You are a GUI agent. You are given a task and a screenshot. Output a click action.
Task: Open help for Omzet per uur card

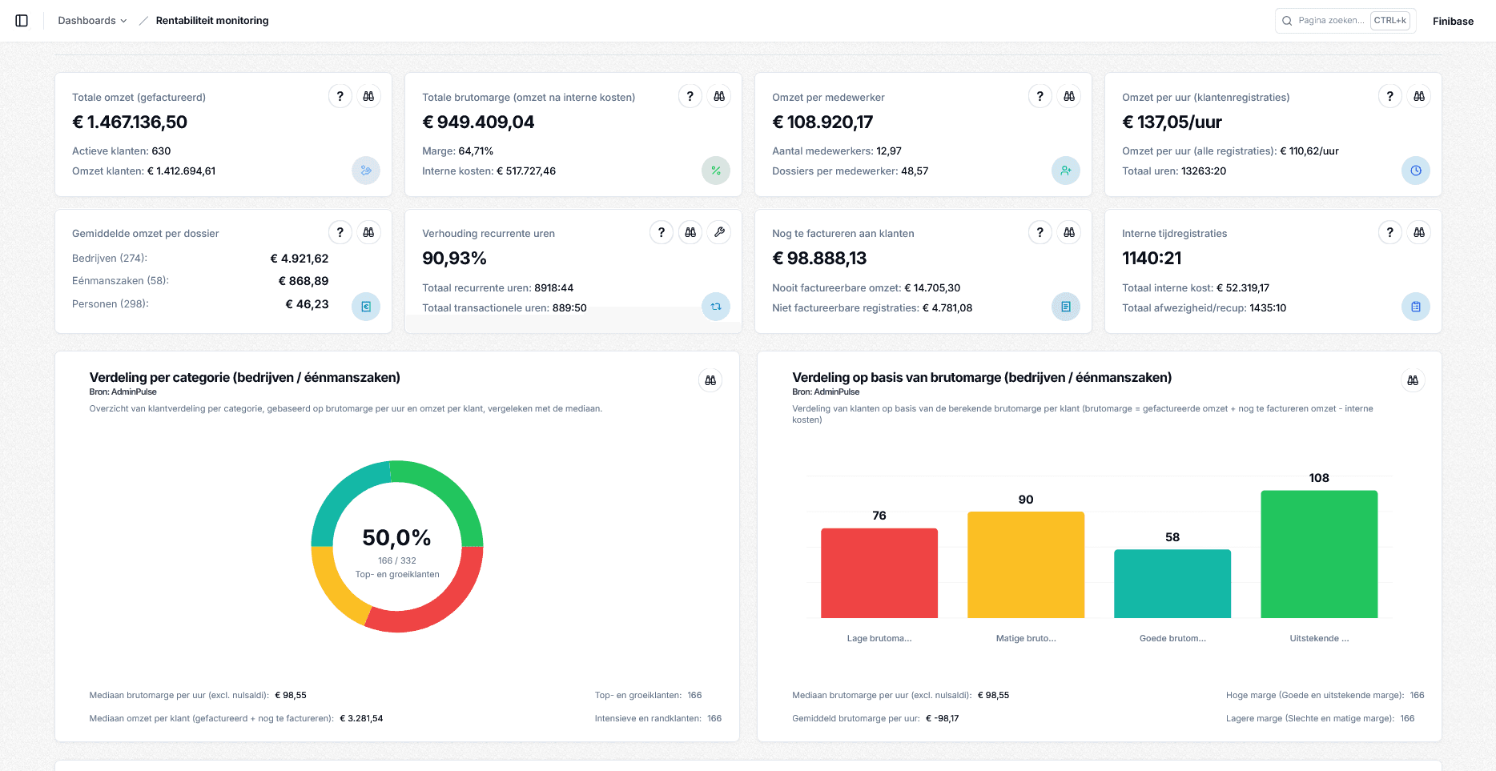pyautogui.click(x=1390, y=96)
